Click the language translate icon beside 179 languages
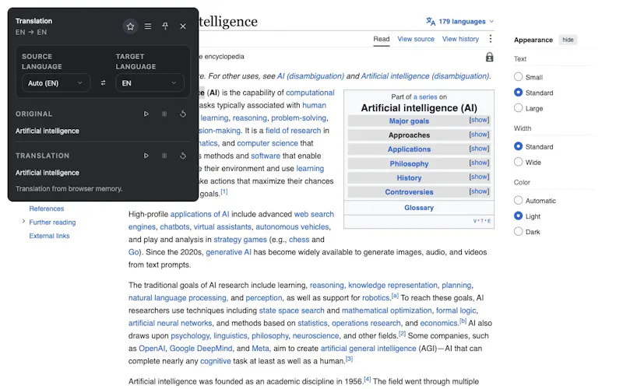Viewport: 623px width, 389px height. click(431, 21)
